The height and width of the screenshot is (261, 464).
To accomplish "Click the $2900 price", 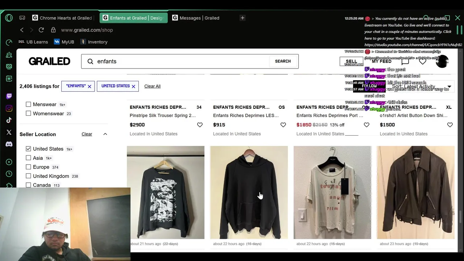I will click(137, 125).
